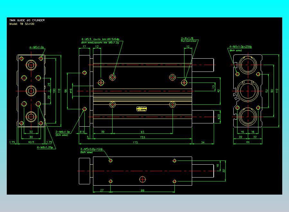The image size is (289, 212).
Task: Click the 4-M8x1.25p thread callout label
Action: click(x=45, y=147)
